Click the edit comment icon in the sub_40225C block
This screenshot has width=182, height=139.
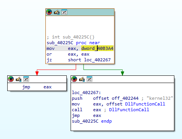56,12
